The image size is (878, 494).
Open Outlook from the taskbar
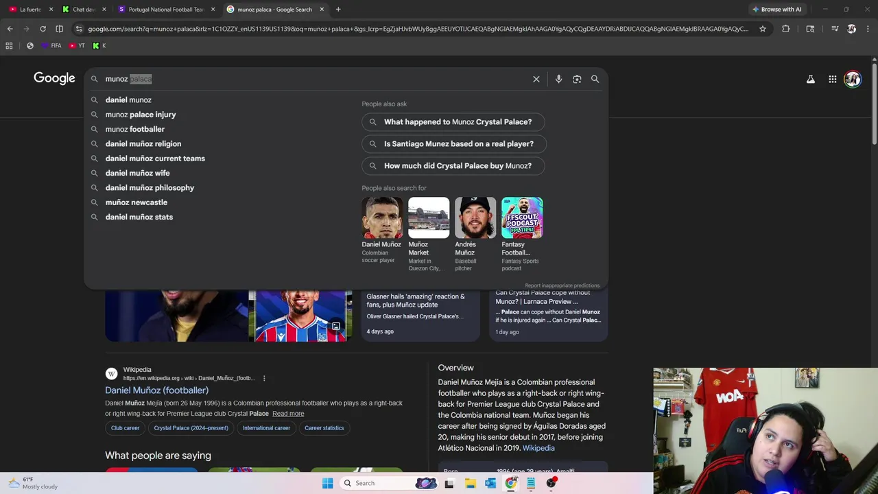pyautogui.click(x=490, y=483)
